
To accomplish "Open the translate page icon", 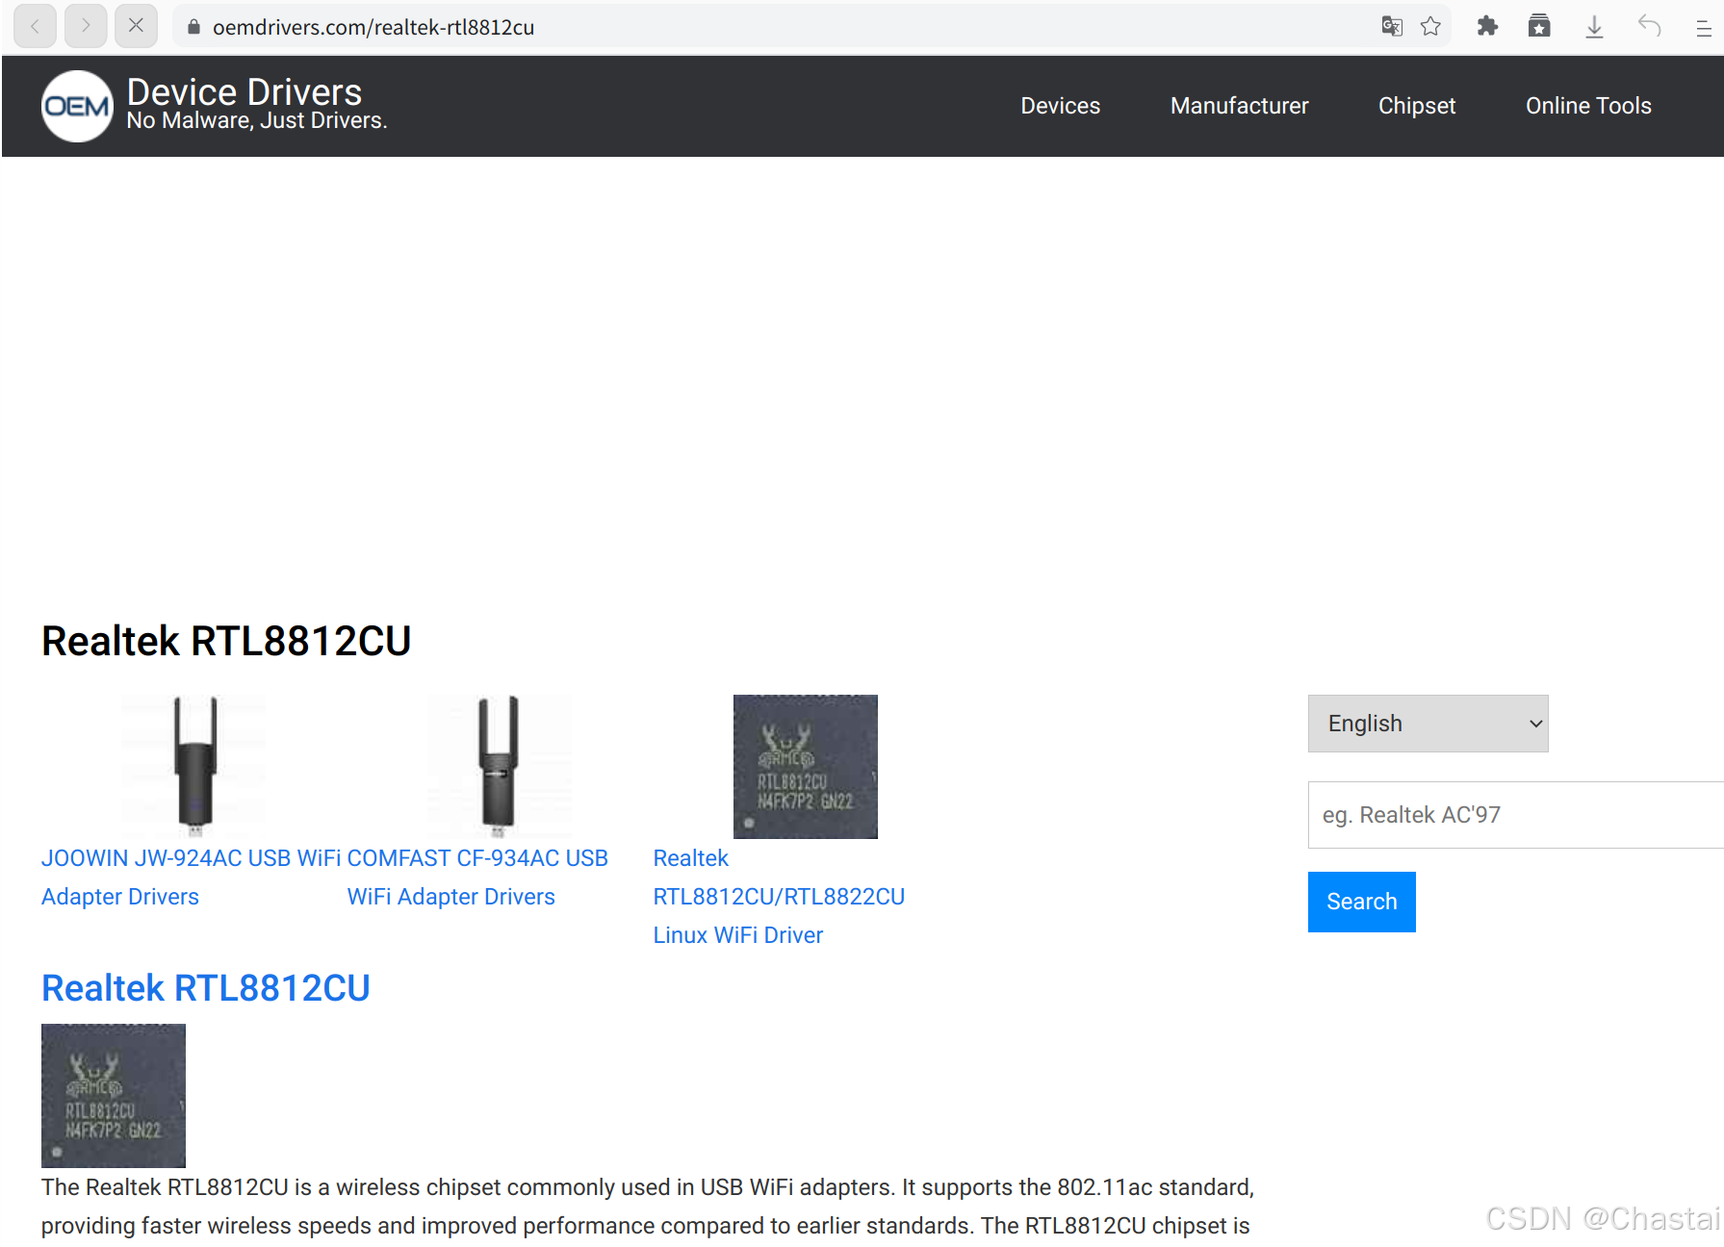I will [1392, 26].
